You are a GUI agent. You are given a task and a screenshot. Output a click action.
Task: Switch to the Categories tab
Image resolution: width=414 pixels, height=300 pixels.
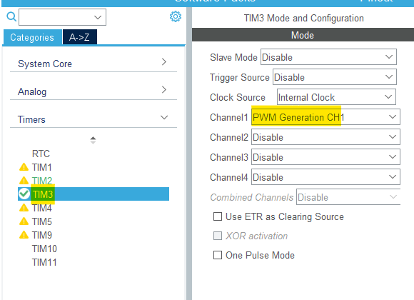(x=32, y=37)
